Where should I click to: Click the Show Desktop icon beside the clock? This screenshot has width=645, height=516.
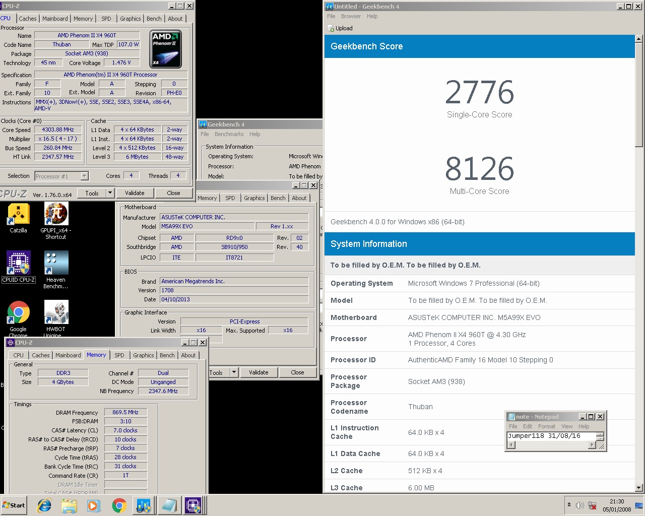pyautogui.click(x=638, y=505)
